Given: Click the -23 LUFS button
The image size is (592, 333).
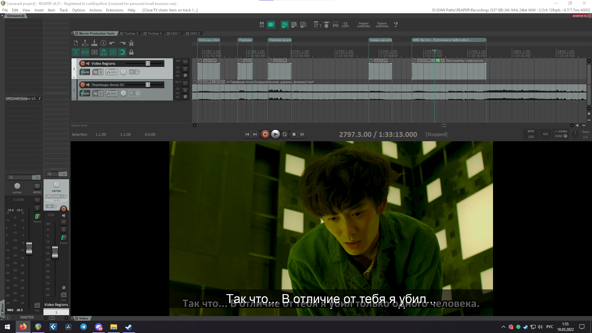Looking at the screenshot, I should [x=345, y=25].
